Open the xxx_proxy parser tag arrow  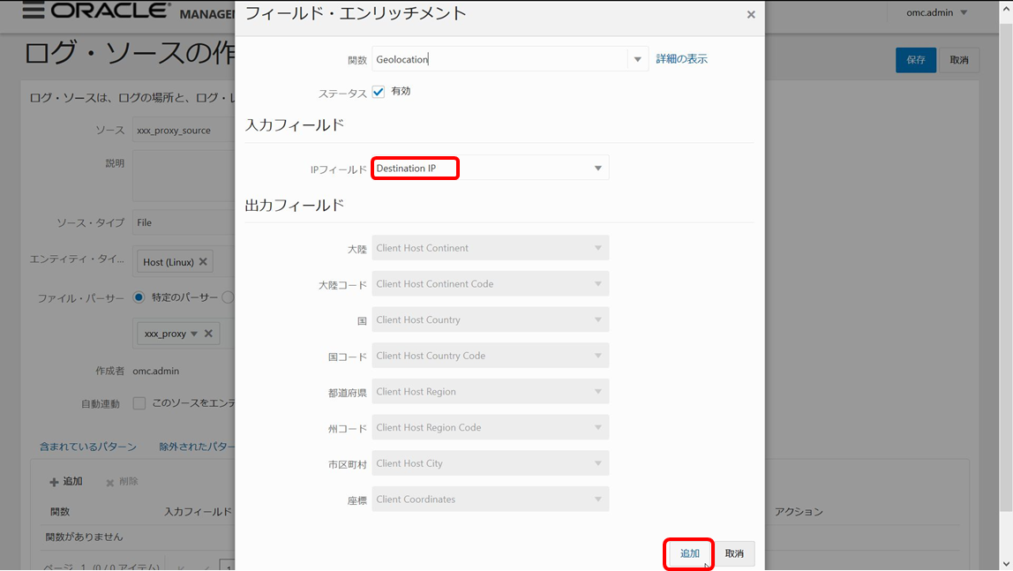point(194,334)
